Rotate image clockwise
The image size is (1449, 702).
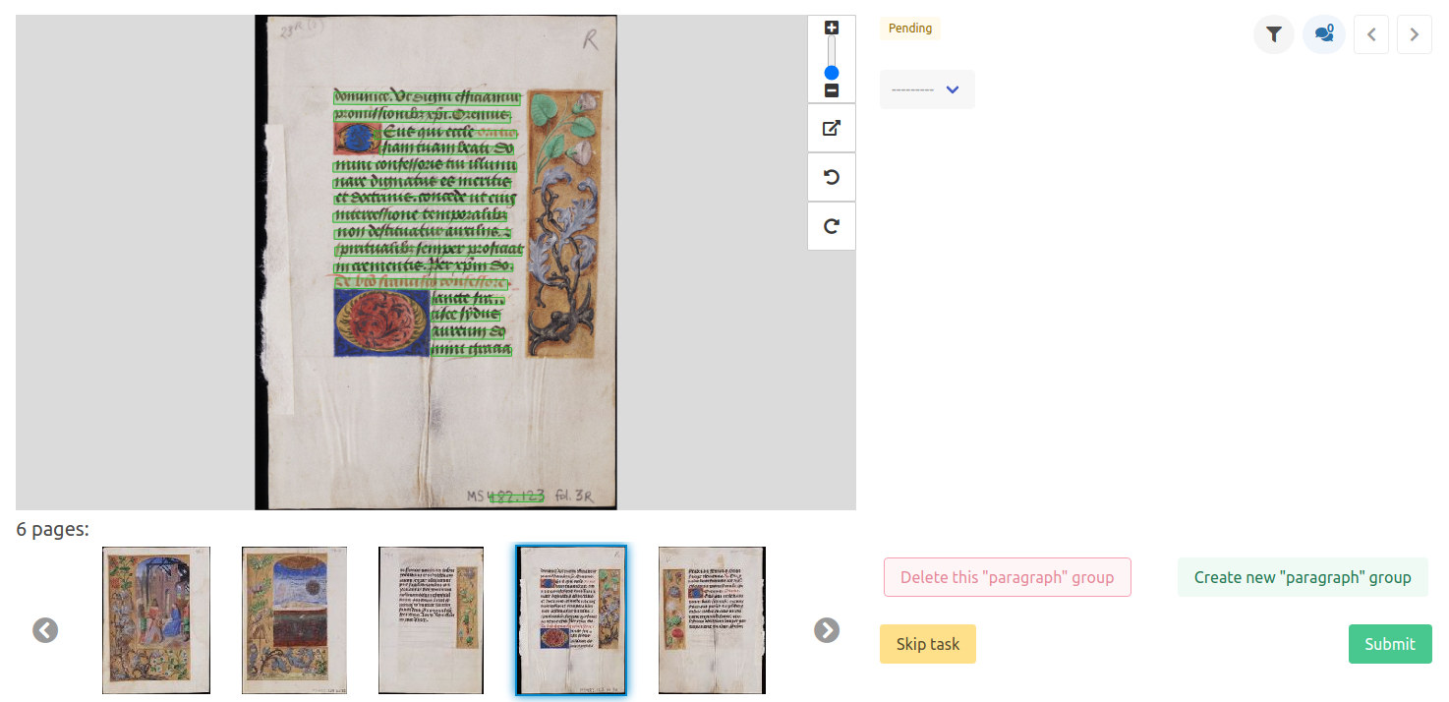[x=832, y=227]
